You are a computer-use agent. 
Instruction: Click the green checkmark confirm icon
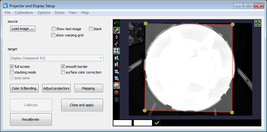(x=157, y=123)
